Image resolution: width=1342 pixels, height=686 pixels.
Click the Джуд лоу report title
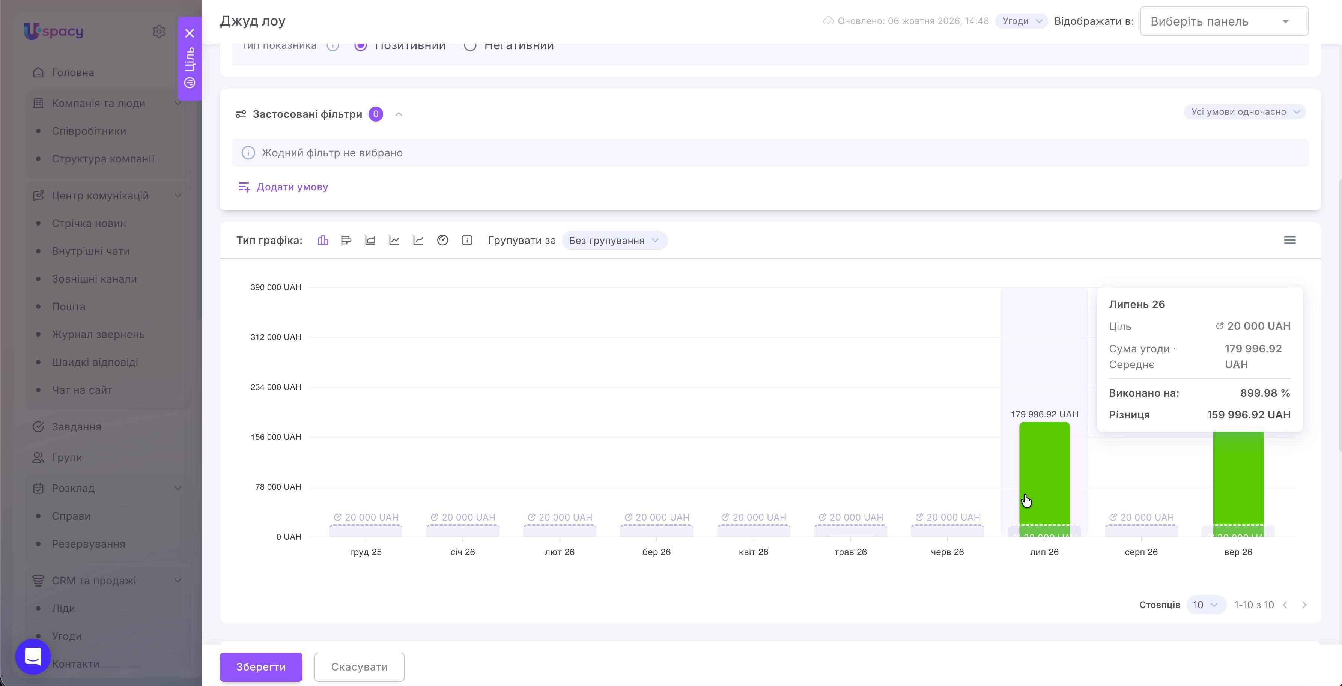[253, 21]
